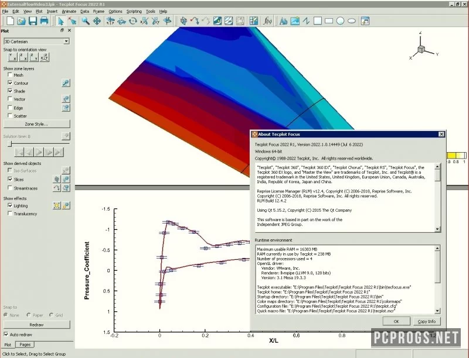Viewport: 469px width, 358px height.
Task: Enable the Mesh zone layer
Action: [x=10, y=75]
